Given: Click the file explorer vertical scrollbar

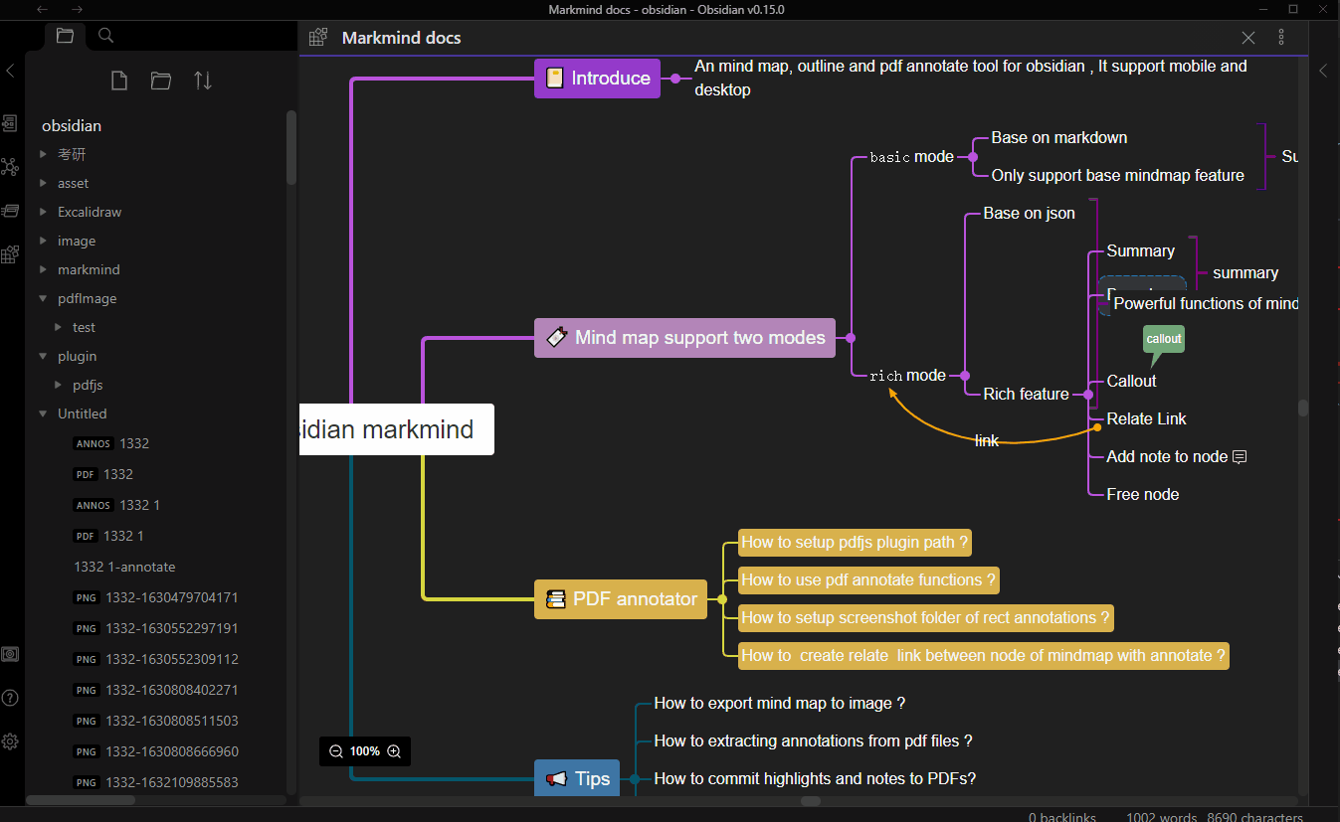Looking at the screenshot, I should click(291, 147).
